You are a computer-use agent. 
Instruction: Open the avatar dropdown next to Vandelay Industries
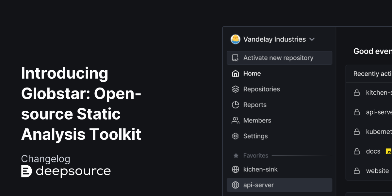pyautogui.click(x=235, y=39)
